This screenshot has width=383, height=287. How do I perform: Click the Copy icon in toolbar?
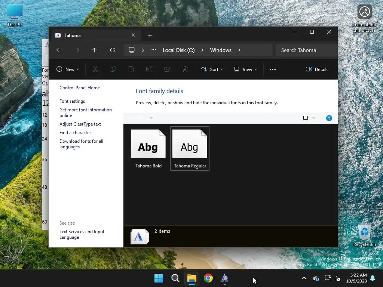(113, 69)
